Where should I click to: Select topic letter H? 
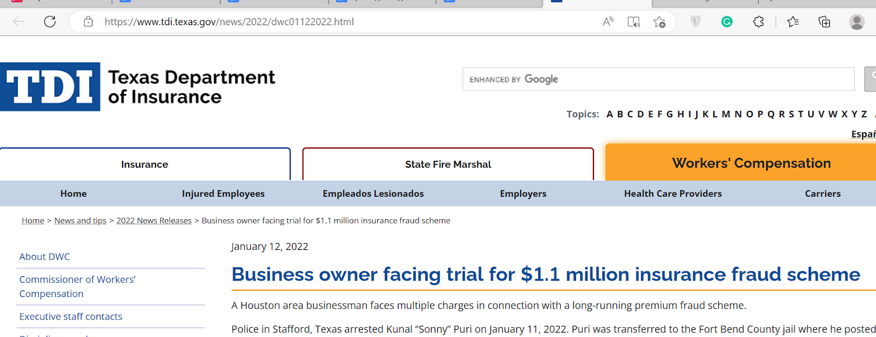click(x=681, y=114)
